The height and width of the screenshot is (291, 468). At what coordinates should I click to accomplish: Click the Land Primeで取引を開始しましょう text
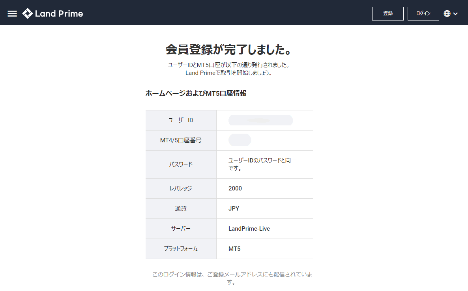pos(228,73)
